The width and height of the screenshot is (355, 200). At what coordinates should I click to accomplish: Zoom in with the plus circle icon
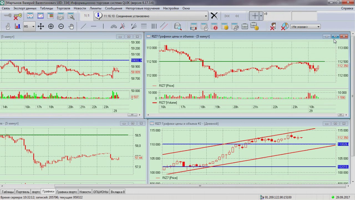click(51, 26)
